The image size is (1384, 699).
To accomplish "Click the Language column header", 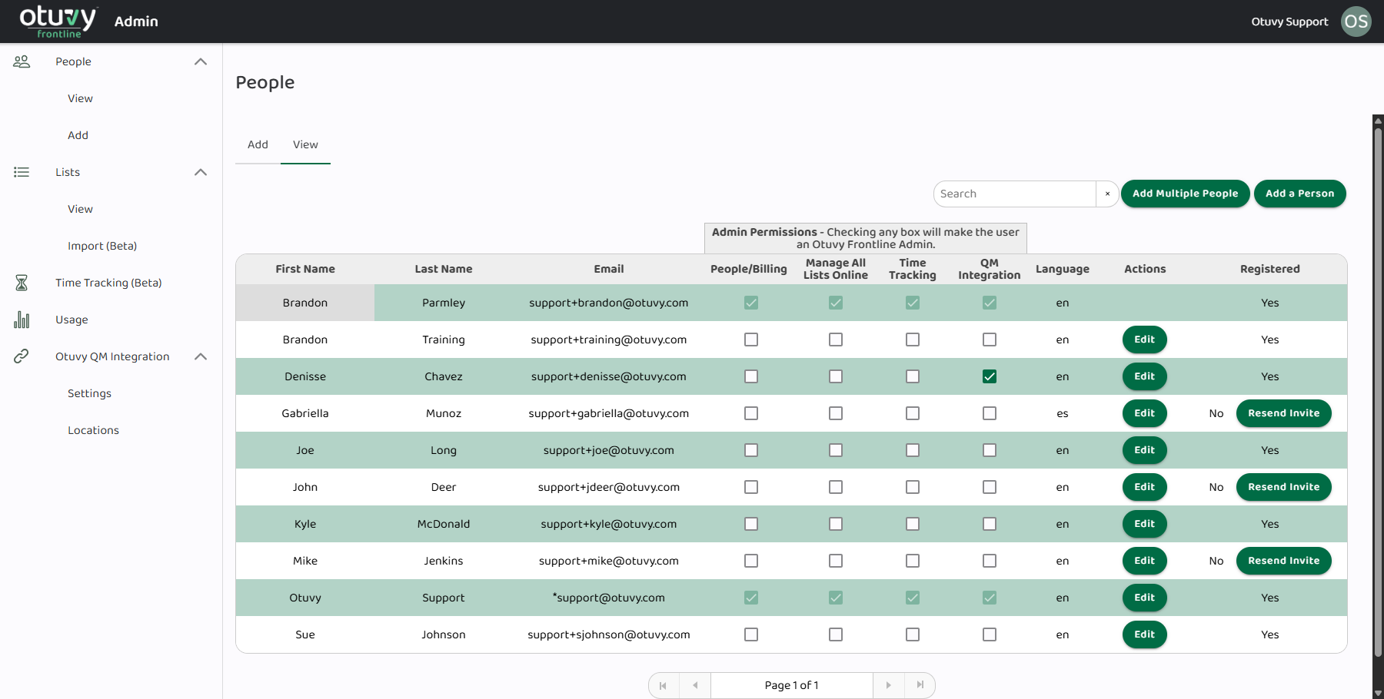I will tap(1063, 269).
